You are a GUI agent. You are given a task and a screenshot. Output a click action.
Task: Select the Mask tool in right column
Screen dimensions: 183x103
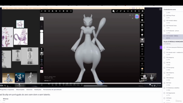point(142,50)
